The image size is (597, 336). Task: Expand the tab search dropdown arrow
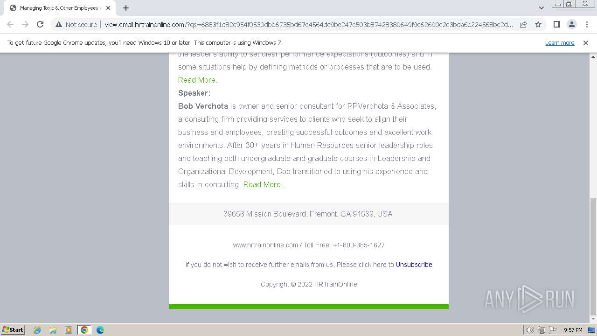(x=541, y=8)
